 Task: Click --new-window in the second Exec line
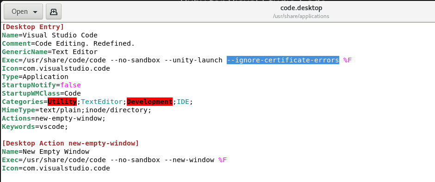click(x=189, y=160)
